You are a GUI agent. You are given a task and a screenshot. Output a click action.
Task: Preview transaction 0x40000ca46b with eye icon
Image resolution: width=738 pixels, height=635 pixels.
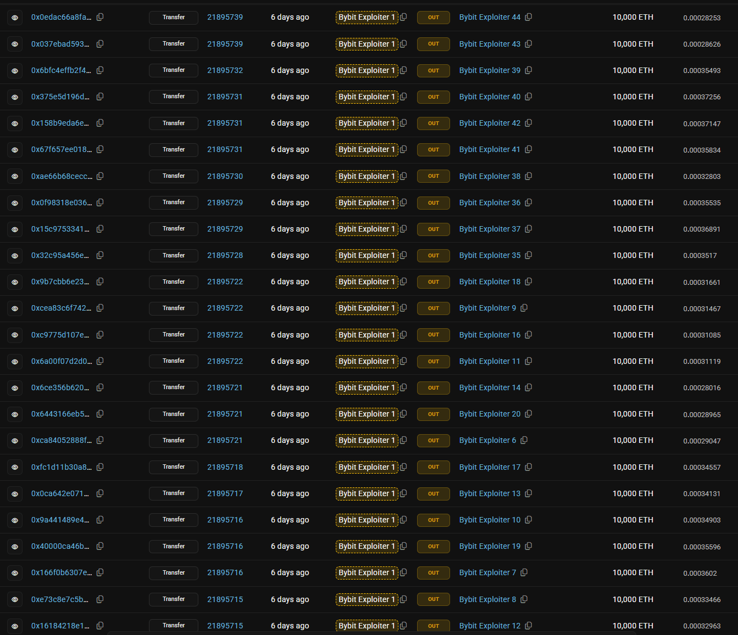(15, 547)
